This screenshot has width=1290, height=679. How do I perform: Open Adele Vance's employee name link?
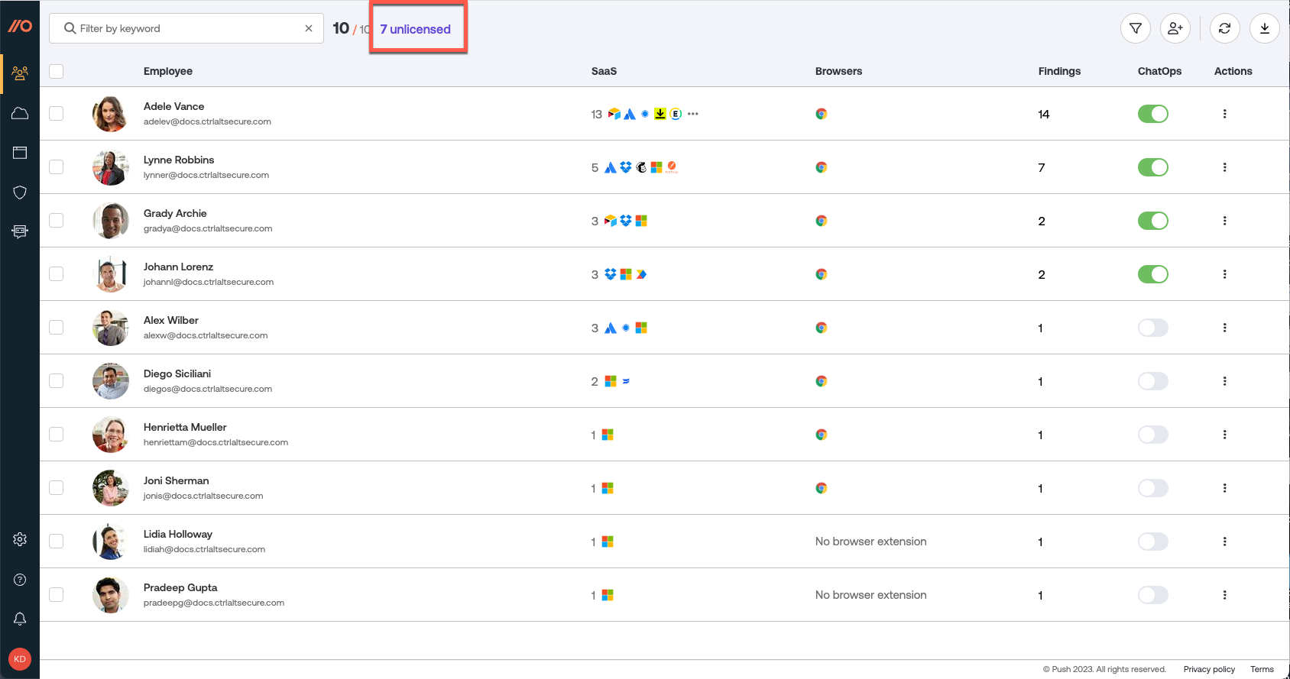[173, 106]
